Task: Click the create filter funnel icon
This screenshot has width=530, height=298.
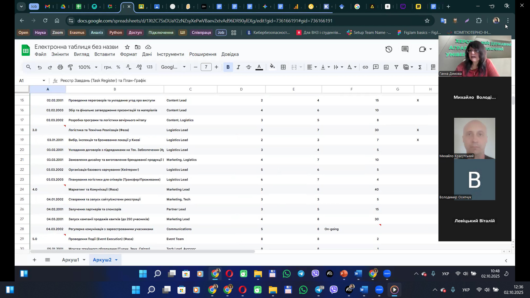Action: [396, 67]
